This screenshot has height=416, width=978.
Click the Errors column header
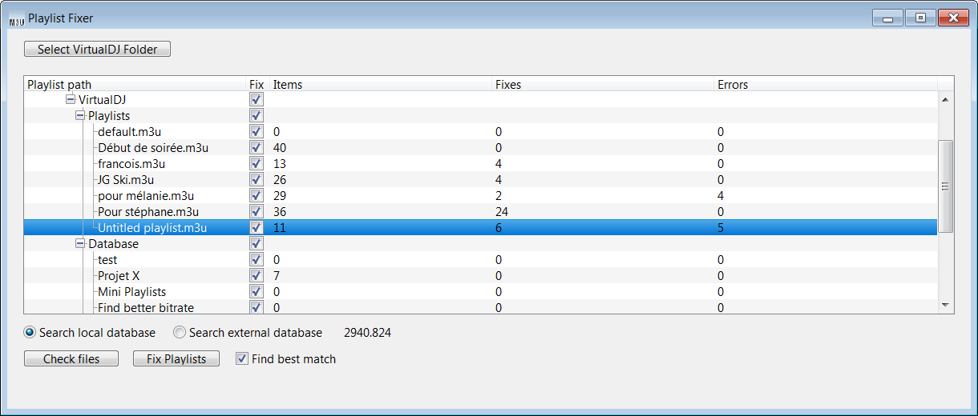[x=826, y=85]
